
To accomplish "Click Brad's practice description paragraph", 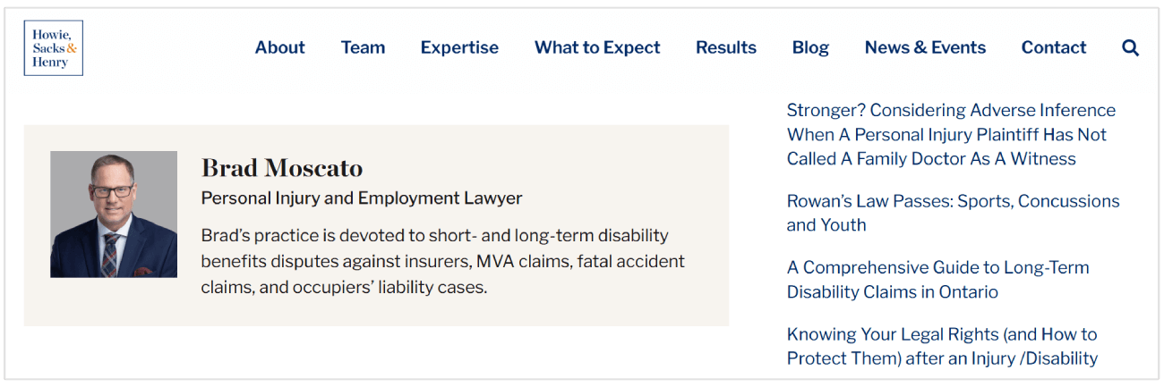I will pos(442,262).
